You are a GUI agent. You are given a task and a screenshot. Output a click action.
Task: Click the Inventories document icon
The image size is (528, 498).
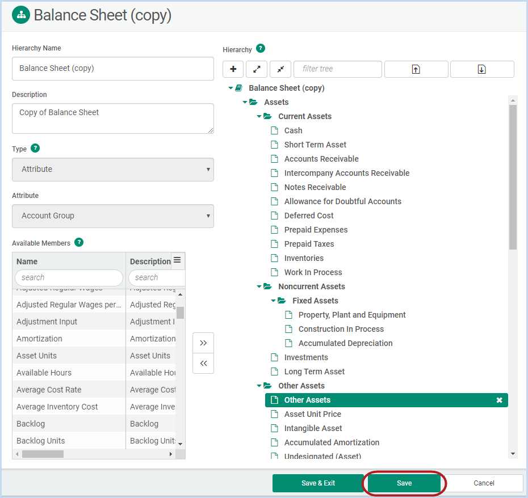coord(275,258)
